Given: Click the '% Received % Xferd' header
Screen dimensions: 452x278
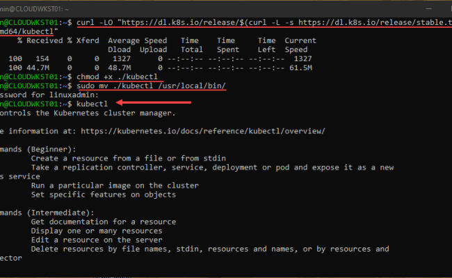Looking at the screenshot, I should coord(58,40).
